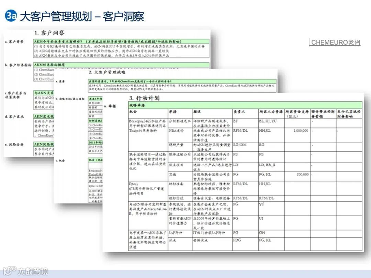371x278 pixels.
Task: Select the slide title 大客户管理规划 – 客户洞察
Action: (x=82, y=16)
